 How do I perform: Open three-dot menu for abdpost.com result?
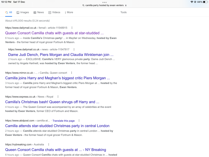[x=79, y=121]
